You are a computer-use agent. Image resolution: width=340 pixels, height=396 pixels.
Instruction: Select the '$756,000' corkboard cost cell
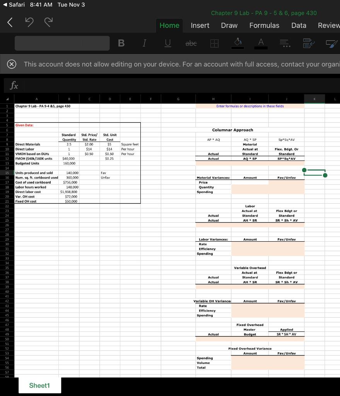click(69, 183)
